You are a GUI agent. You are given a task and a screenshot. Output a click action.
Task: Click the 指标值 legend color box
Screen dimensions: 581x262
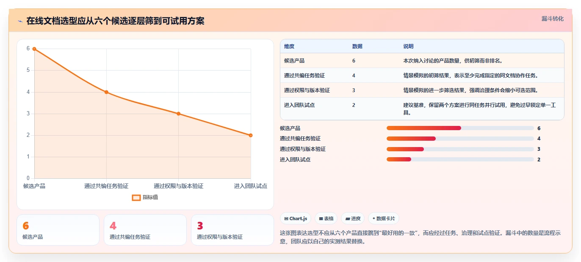point(136,197)
